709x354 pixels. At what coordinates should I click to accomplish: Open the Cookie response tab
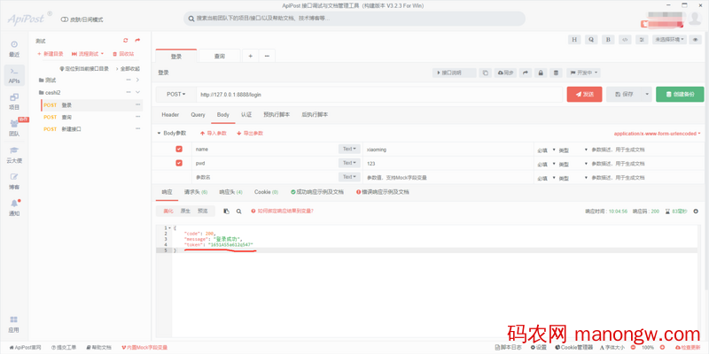pos(267,192)
